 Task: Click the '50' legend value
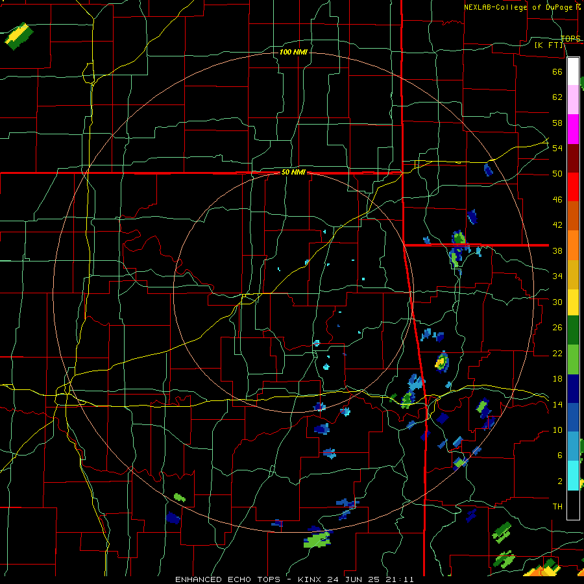(x=557, y=174)
